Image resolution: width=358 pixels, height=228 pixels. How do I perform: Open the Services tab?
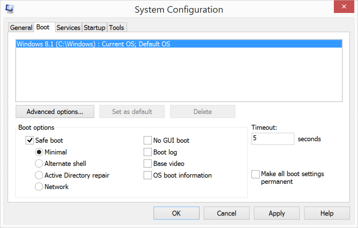pyautogui.click(x=68, y=28)
